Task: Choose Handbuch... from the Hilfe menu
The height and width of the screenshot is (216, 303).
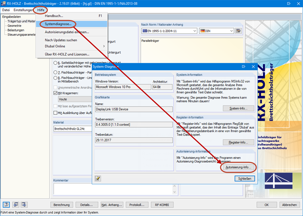Action: 71,16
